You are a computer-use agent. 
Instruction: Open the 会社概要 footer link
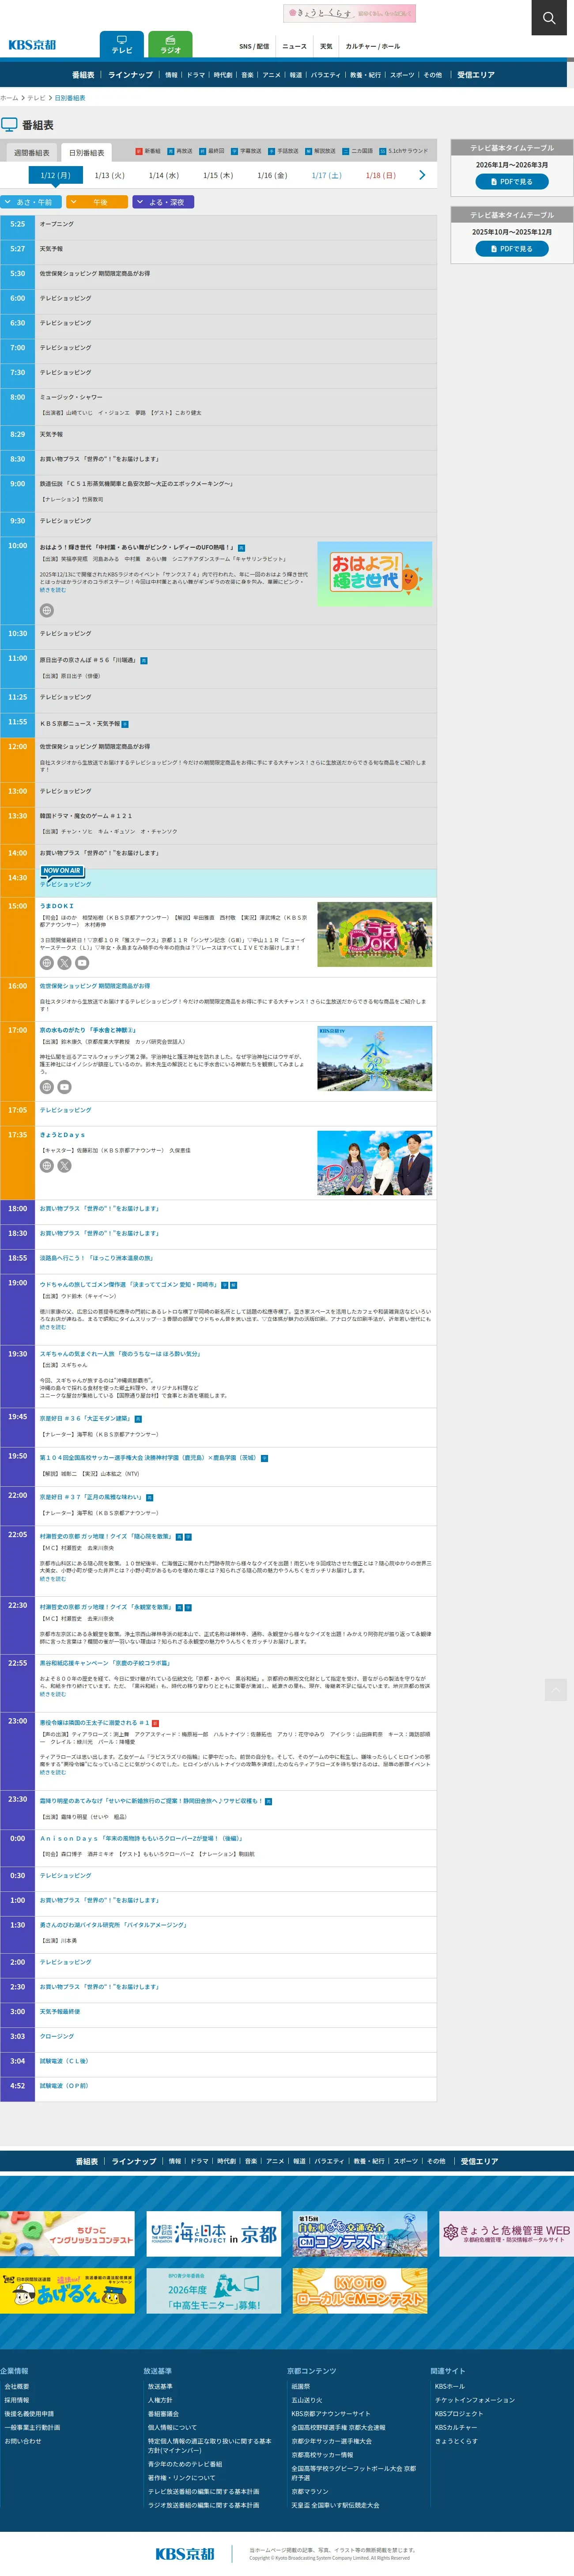click(17, 2386)
